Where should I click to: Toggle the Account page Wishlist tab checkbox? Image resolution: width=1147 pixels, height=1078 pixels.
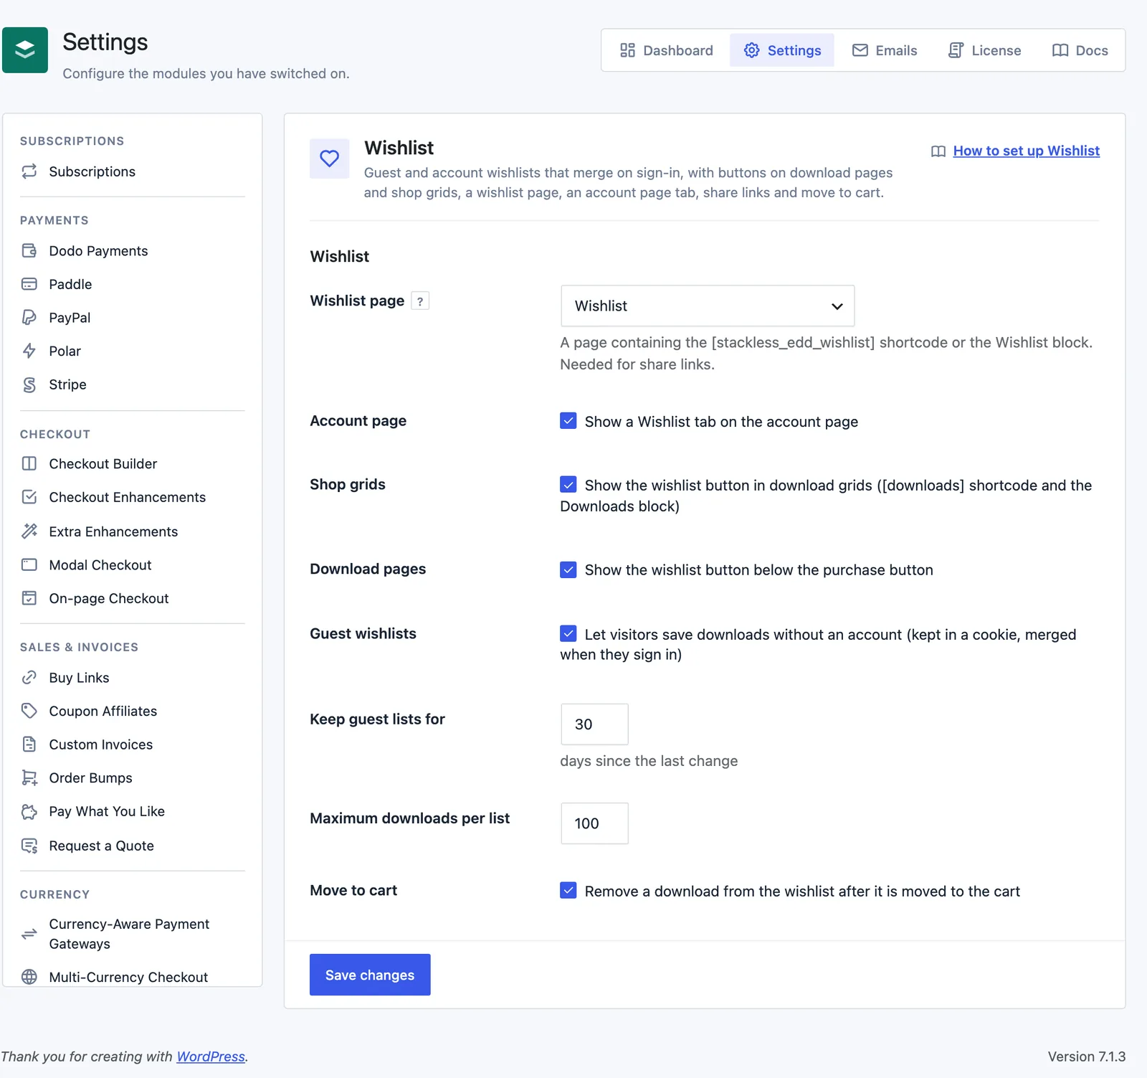pos(568,421)
